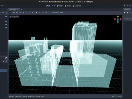Add a new scene tab

21,10
